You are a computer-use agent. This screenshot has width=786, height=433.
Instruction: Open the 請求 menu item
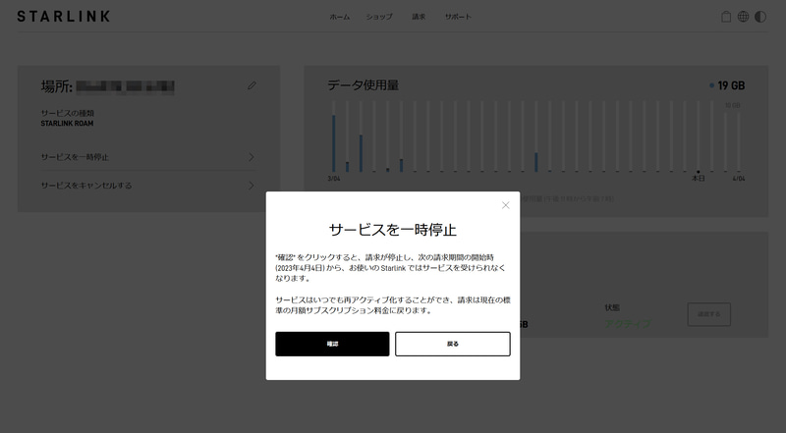click(x=419, y=17)
